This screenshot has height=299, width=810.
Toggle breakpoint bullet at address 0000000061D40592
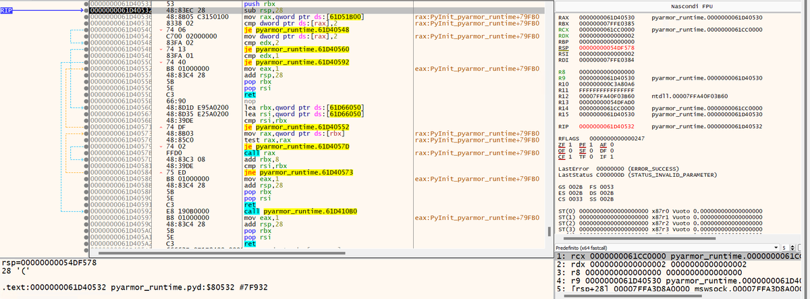[86, 211]
